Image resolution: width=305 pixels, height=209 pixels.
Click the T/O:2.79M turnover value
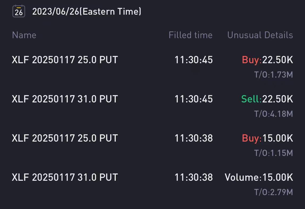coord(273,192)
